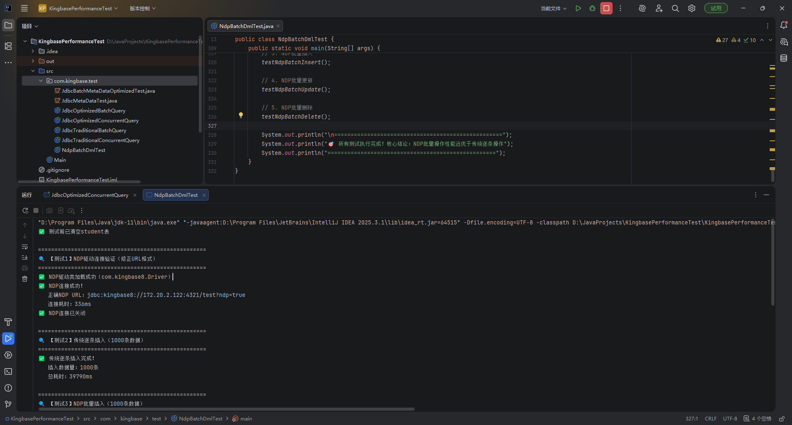Clear console output with trash icon
Screen dimensions: 792x425
point(25,279)
